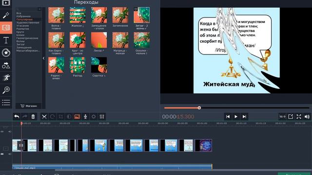Select the Художественные category
The image size is (312, 175).
(28, 23)
